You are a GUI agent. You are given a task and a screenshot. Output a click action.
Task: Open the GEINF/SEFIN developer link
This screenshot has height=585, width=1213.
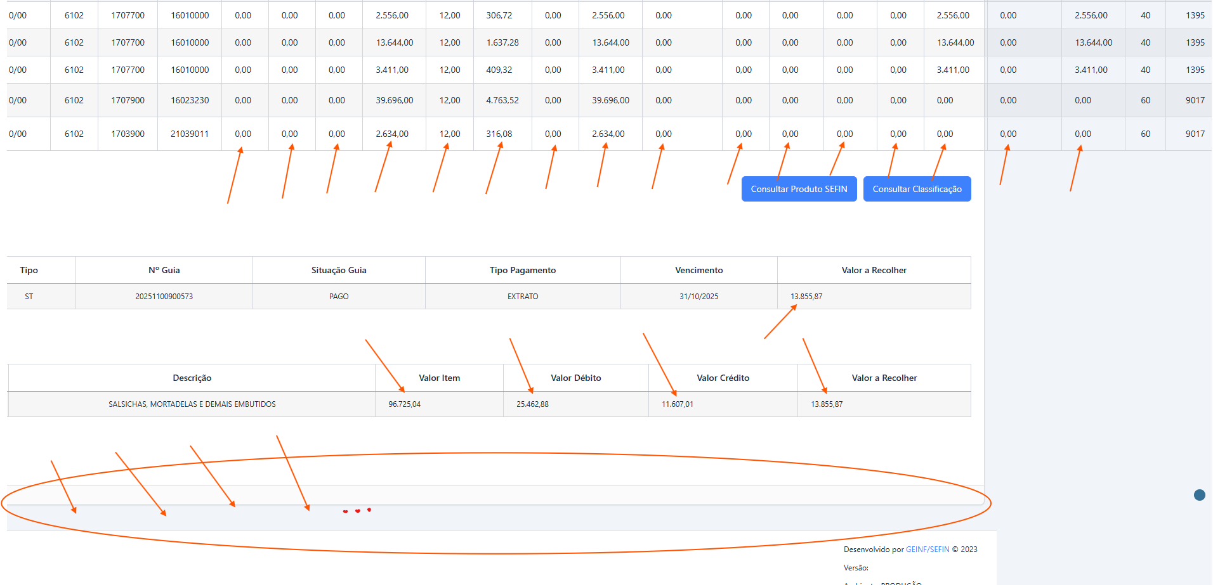pos(927,550)
